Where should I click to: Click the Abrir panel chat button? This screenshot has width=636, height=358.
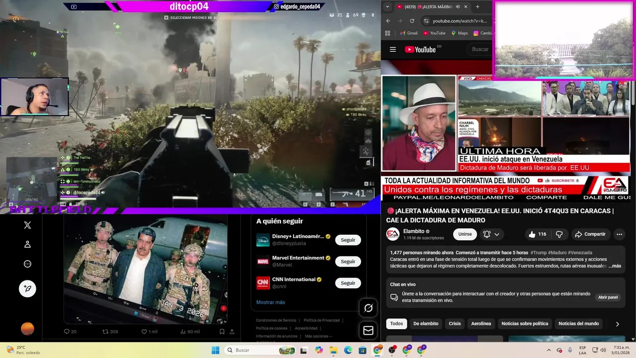tap(608, 297)
